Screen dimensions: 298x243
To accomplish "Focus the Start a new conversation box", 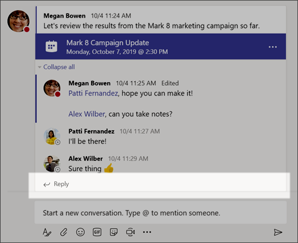I will click(160, 213).
